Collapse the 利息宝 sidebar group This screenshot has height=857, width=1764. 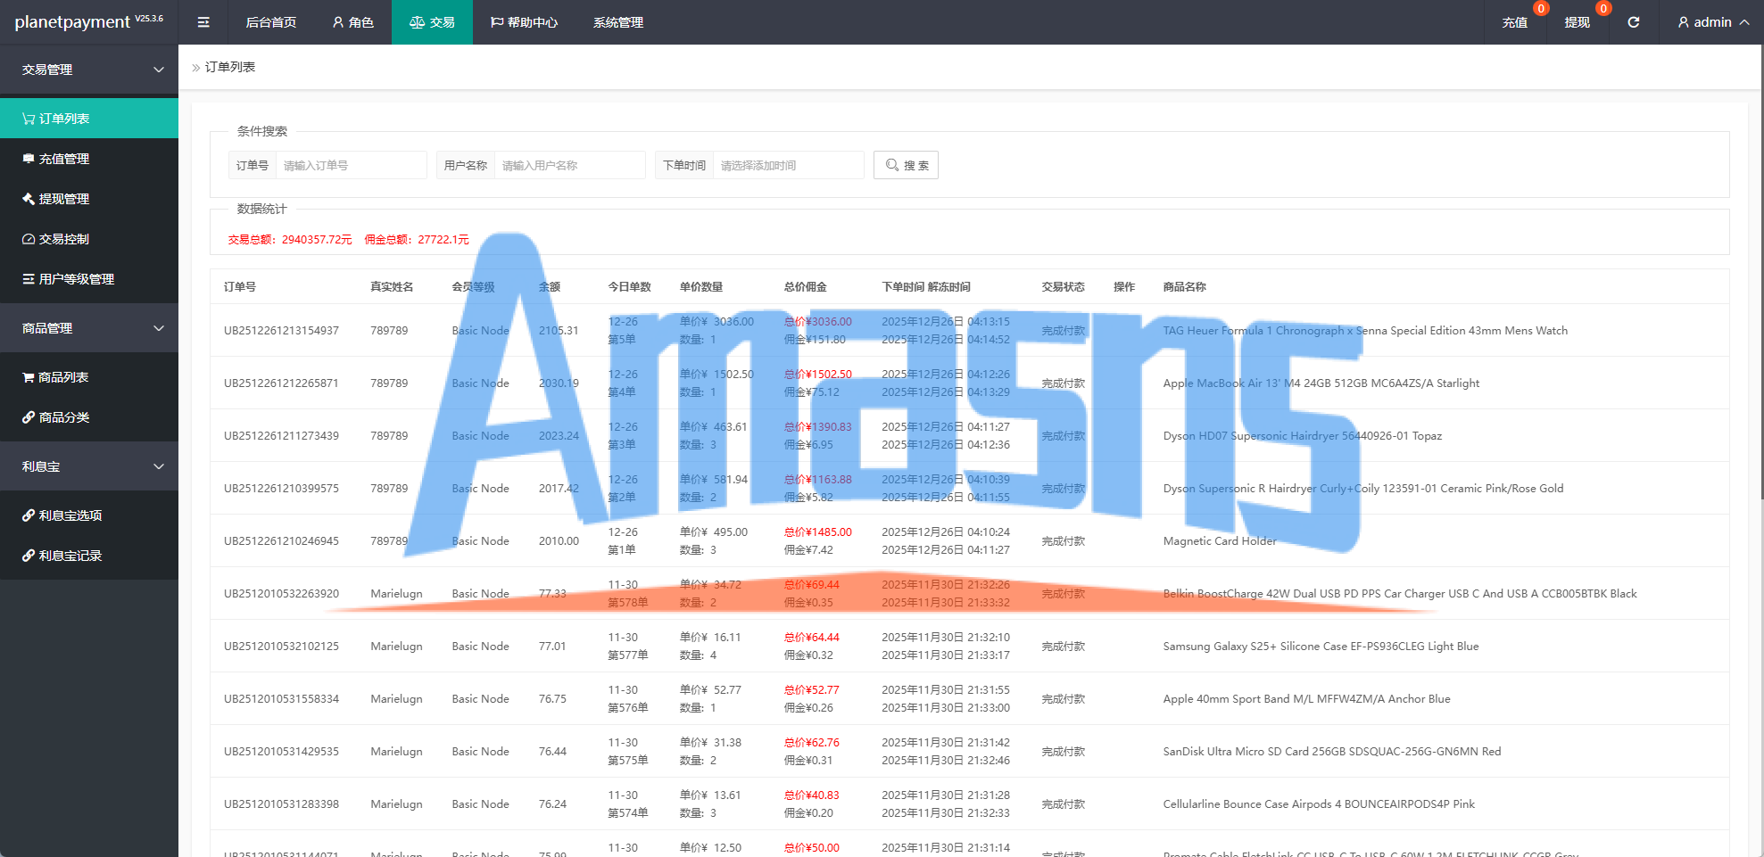coord(89,466)
